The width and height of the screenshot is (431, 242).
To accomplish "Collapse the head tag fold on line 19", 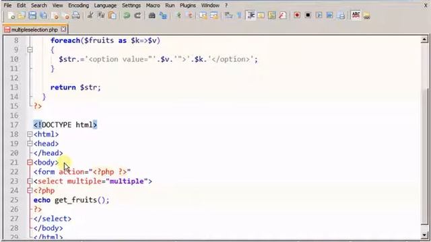I will pos(30,143).
